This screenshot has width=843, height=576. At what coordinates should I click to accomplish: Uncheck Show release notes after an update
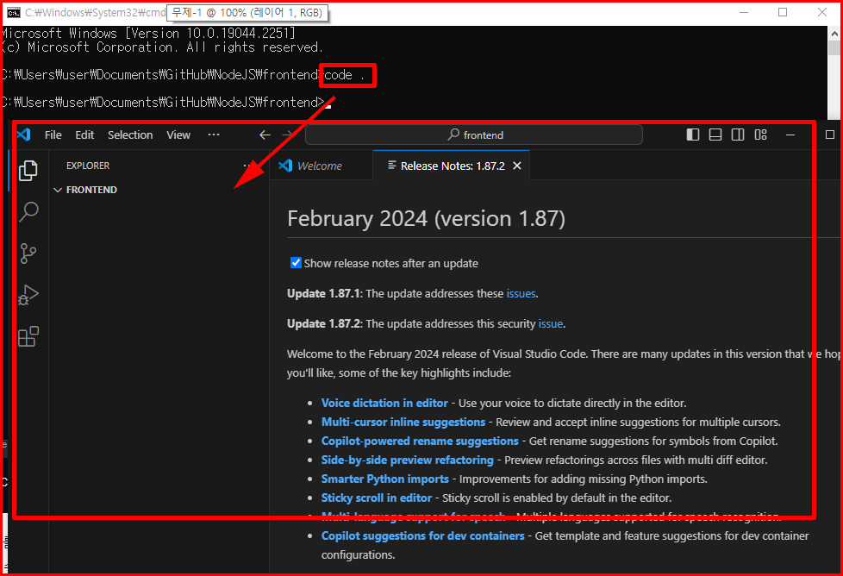click(x=296, y=262)
